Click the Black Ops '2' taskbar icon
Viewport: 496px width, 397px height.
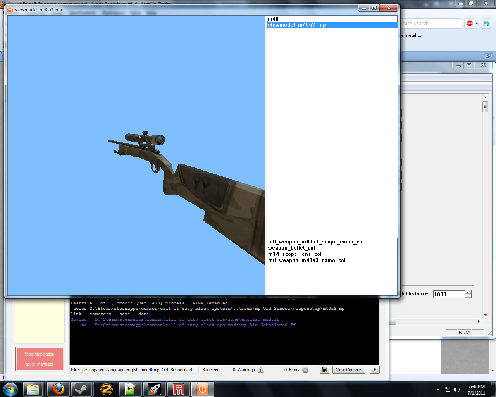click(106, 389)
